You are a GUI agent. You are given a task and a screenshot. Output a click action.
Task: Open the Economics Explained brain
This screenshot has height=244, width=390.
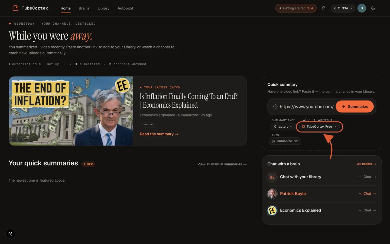[300, 210]
